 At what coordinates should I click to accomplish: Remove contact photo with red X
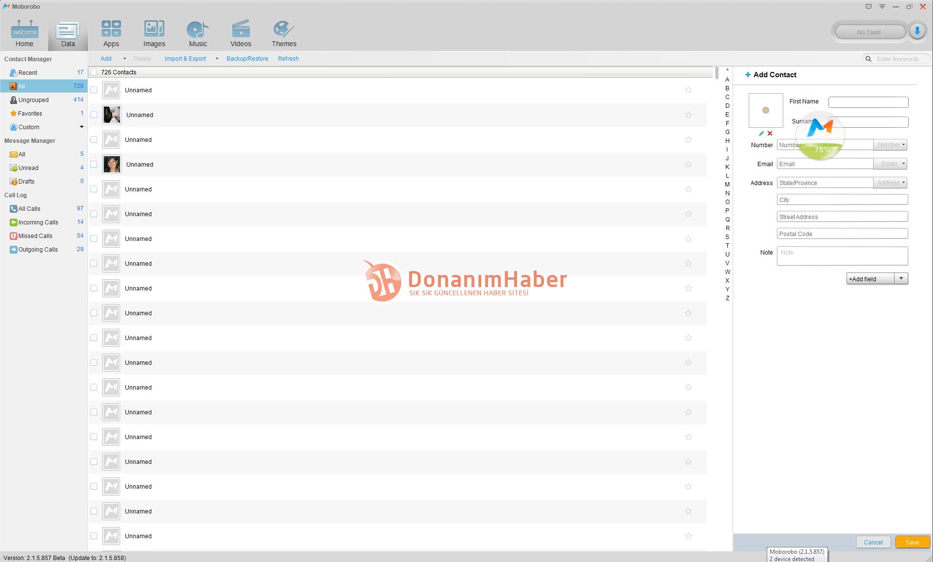770,133
